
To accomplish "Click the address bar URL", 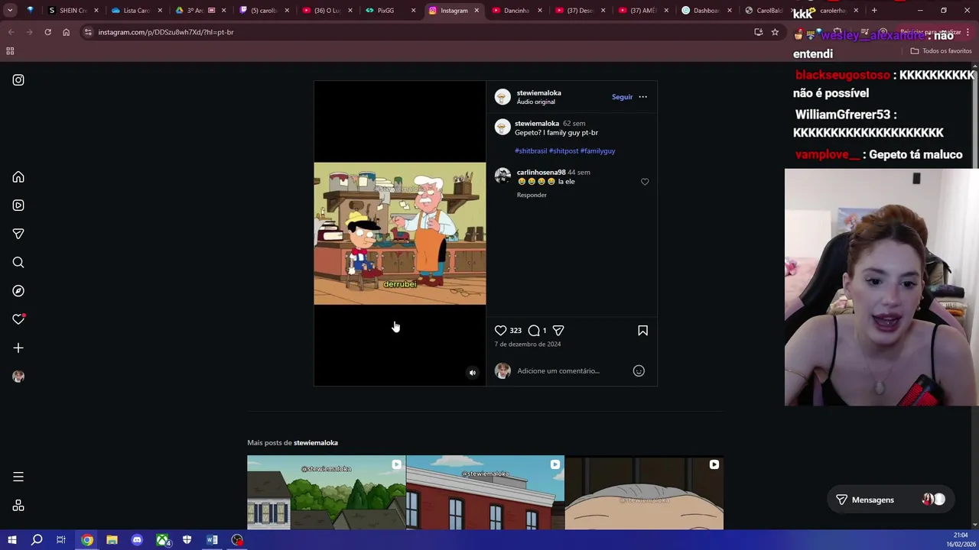I will click(166, 32).
